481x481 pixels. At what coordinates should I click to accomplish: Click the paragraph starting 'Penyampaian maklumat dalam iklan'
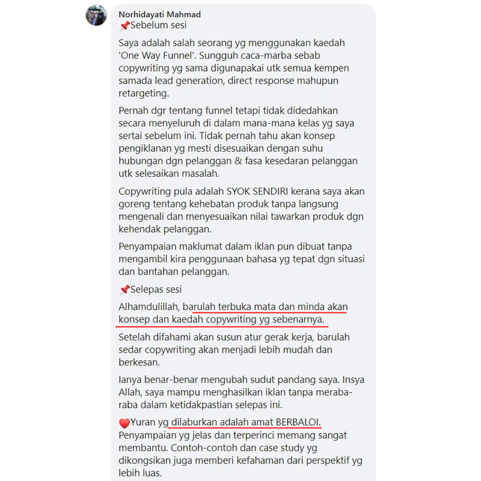pyautogui.click(x=242, y=259)
